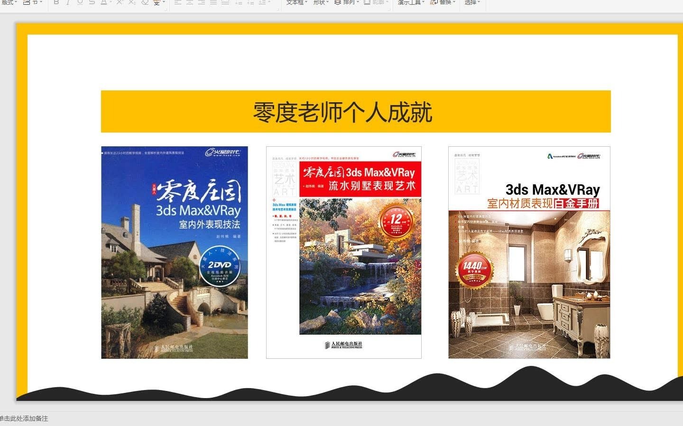Viewport: 683px width, 426px height.
Task: Click the notes field 单击此处添加备注
Action: [24, 418]
